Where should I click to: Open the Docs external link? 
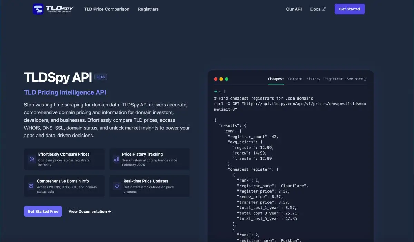317,9
